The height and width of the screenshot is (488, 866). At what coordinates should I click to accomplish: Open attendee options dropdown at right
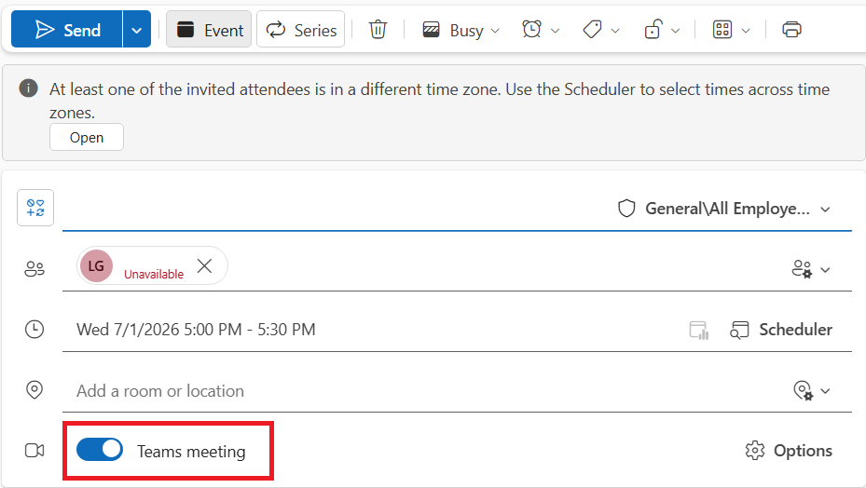(811, 269)
